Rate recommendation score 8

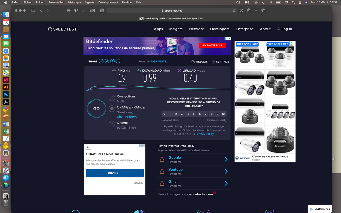212,114
